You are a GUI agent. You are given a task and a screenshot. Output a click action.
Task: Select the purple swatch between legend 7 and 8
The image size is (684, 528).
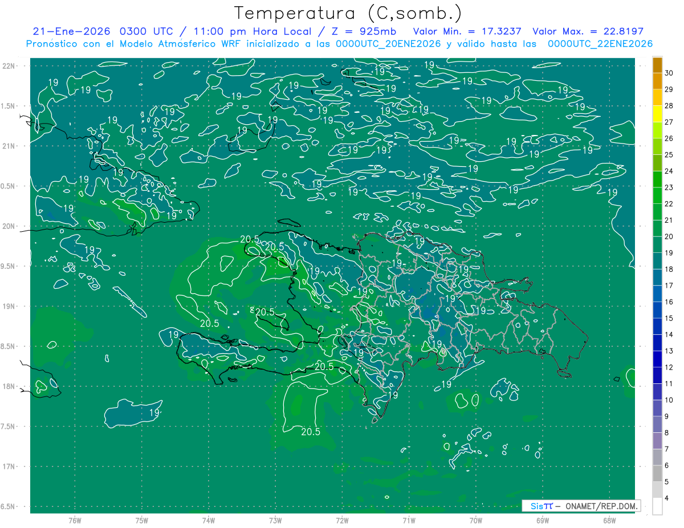coord(657,441)
